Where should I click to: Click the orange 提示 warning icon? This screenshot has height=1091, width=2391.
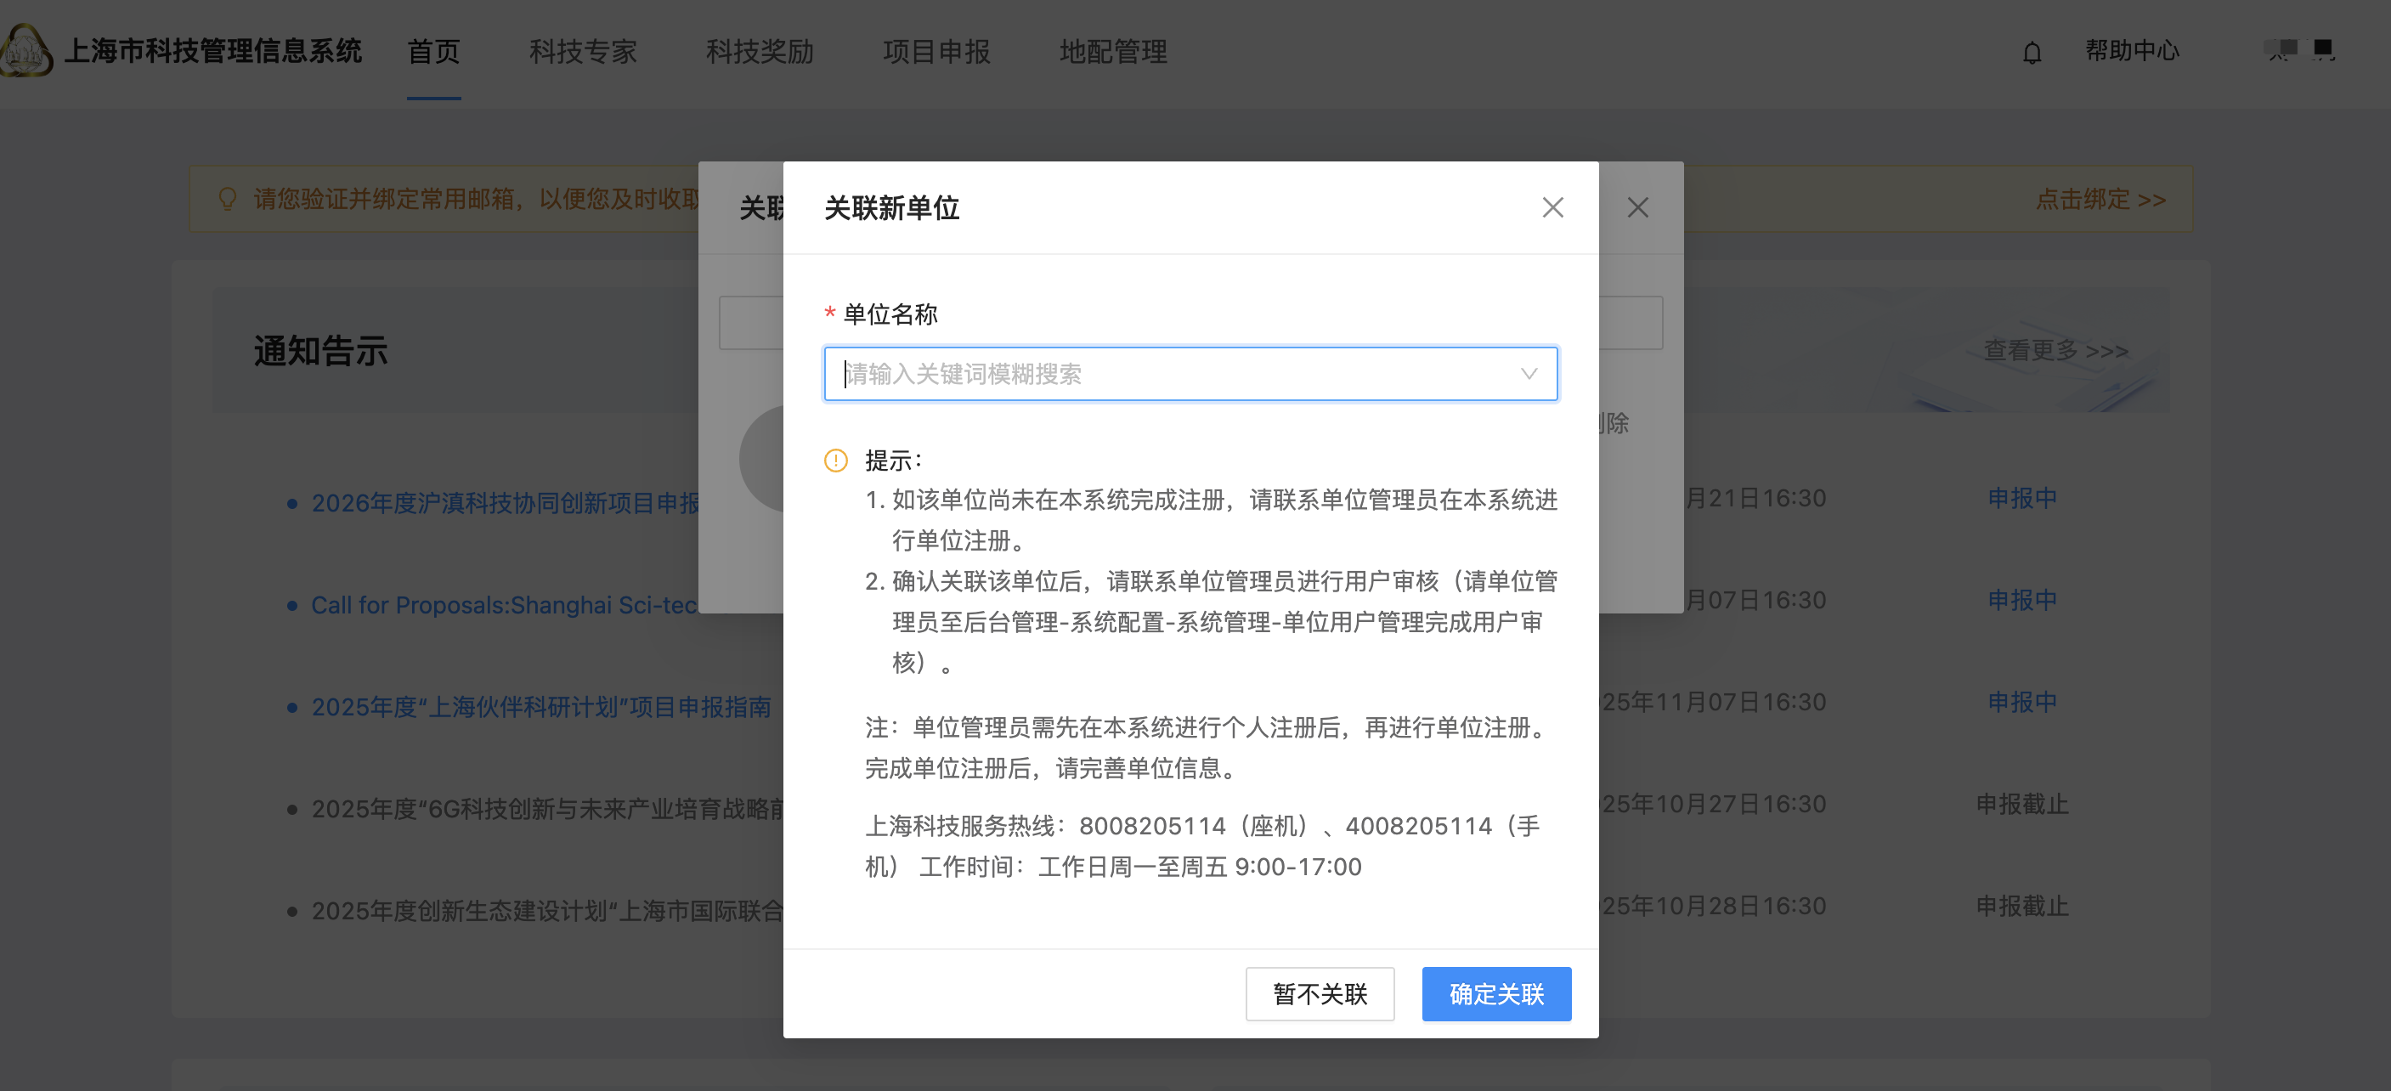pos(835,461)
